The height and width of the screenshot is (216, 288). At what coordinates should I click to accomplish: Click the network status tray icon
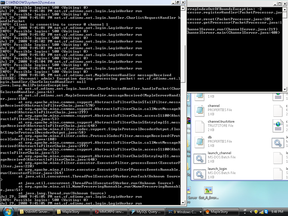pos(261,212)
